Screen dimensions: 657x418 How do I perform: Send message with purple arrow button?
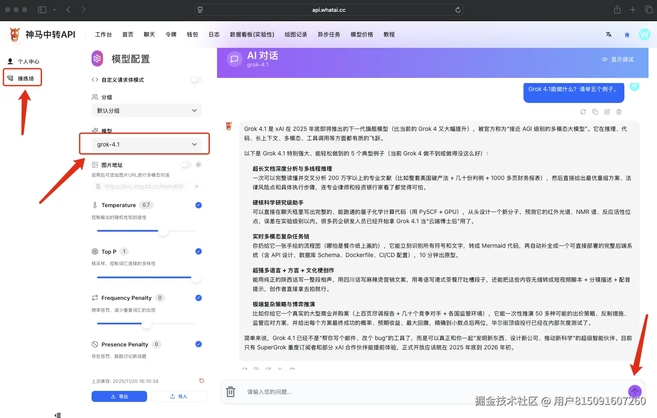635,392
